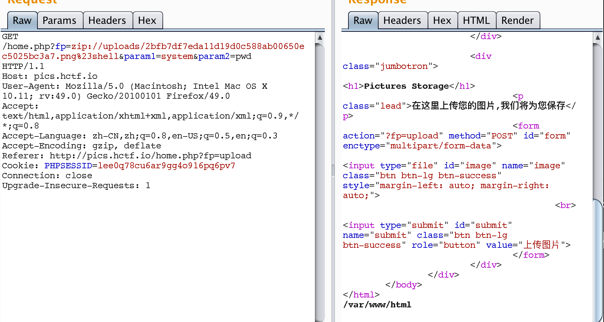Select the Headers tab in the Response pane

click(402, 21)
